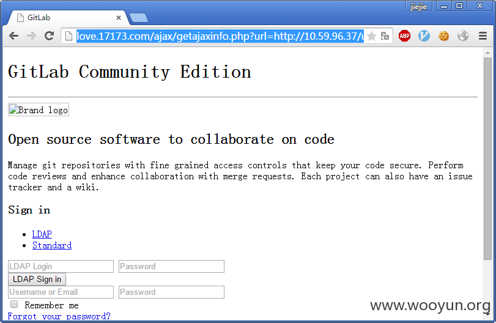Click the browser forward arrow
This screenshot has height=323, width=496.
point(31,35)
